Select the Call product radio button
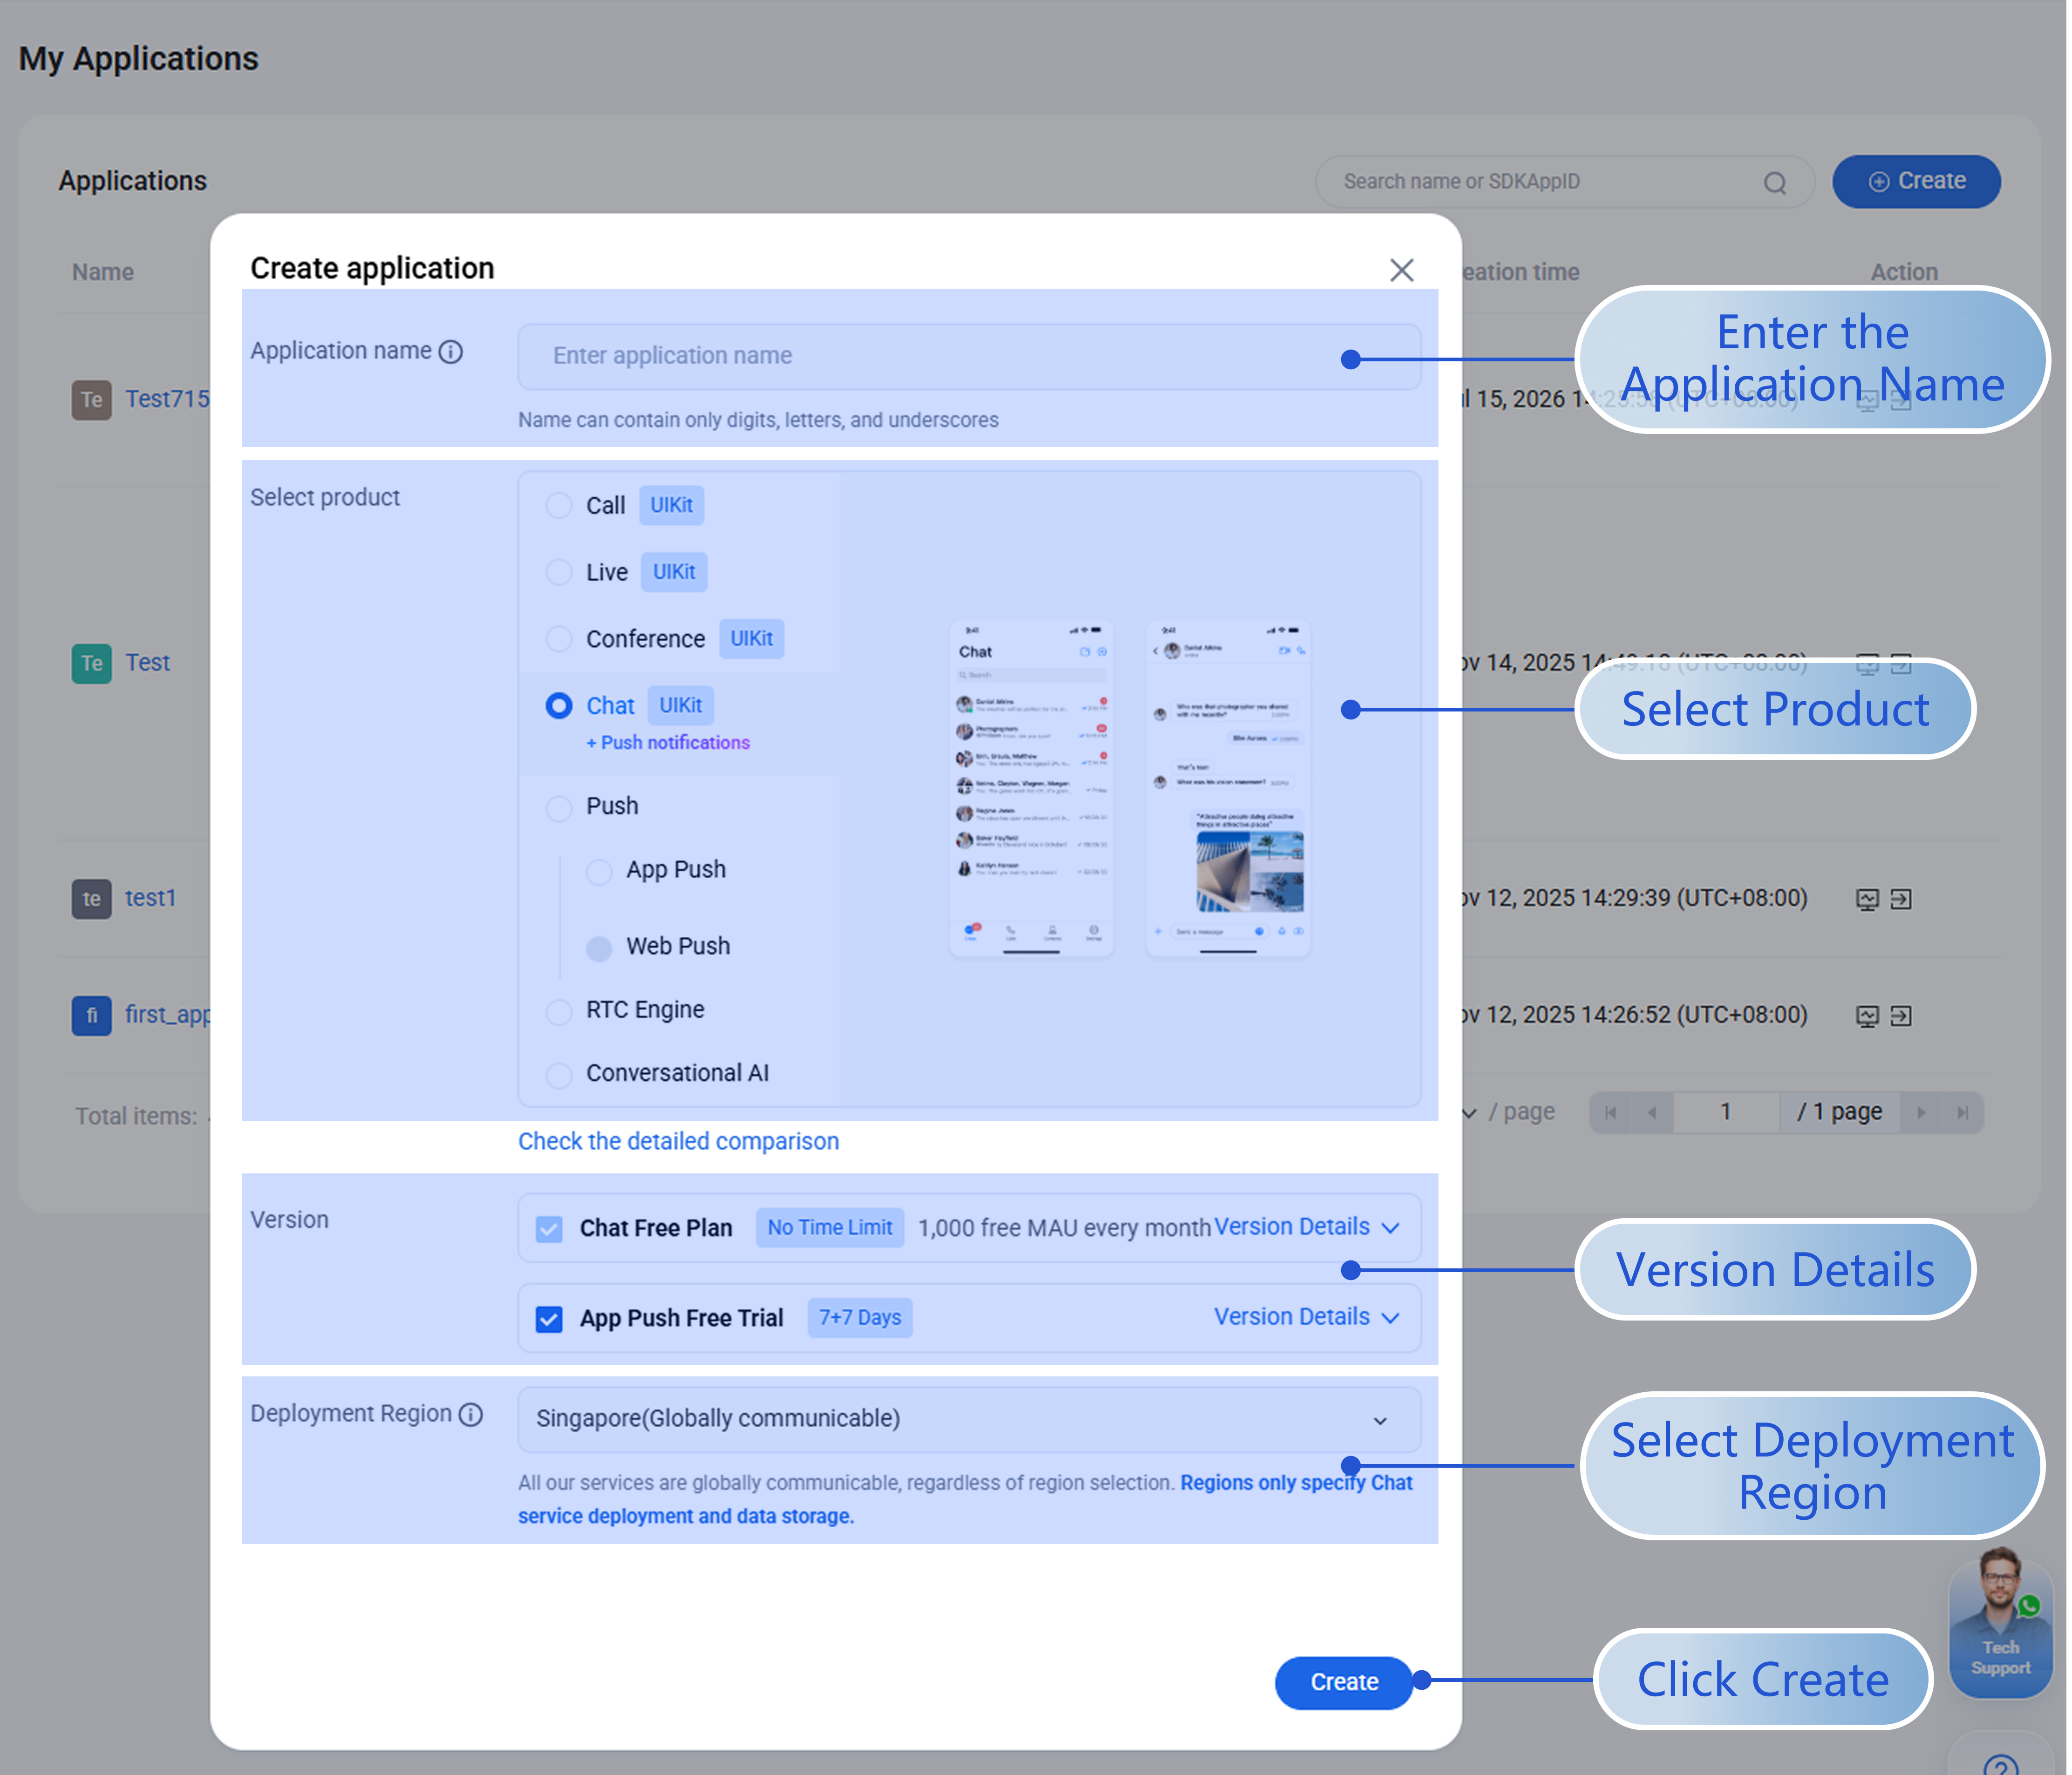This screenshot has width=2072, height=1775. pos(559,506)
